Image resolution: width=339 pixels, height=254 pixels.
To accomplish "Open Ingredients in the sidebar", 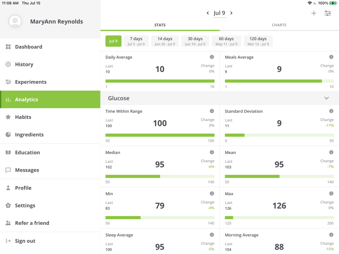I will (29, 135).
